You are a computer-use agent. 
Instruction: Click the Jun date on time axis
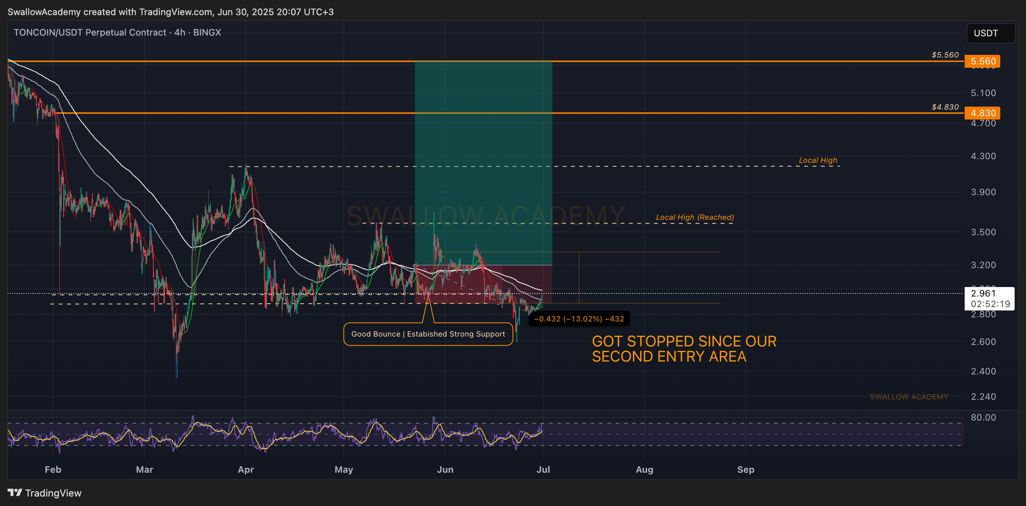pos(445,469)
